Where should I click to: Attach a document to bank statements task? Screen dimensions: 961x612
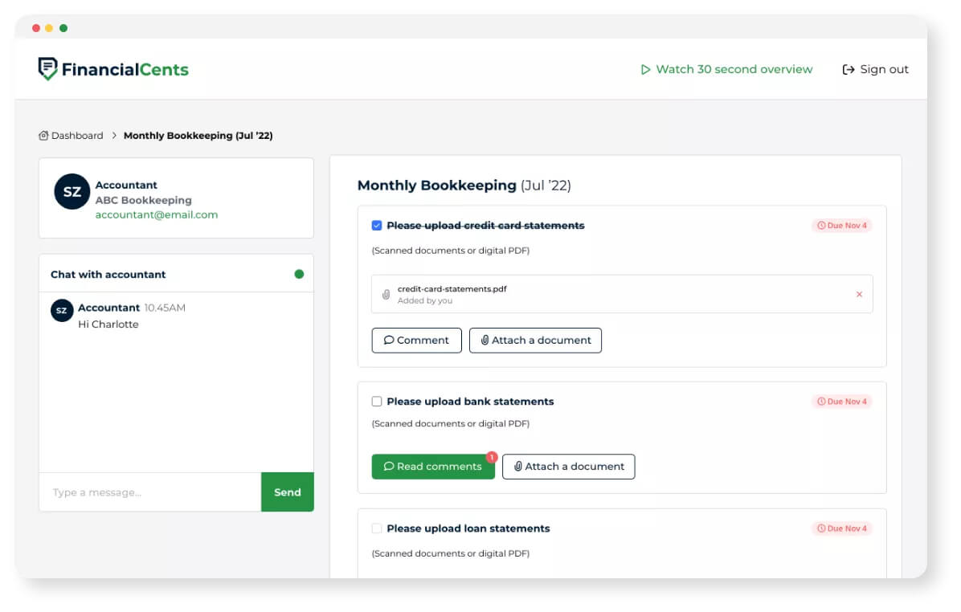coord(569,466)
